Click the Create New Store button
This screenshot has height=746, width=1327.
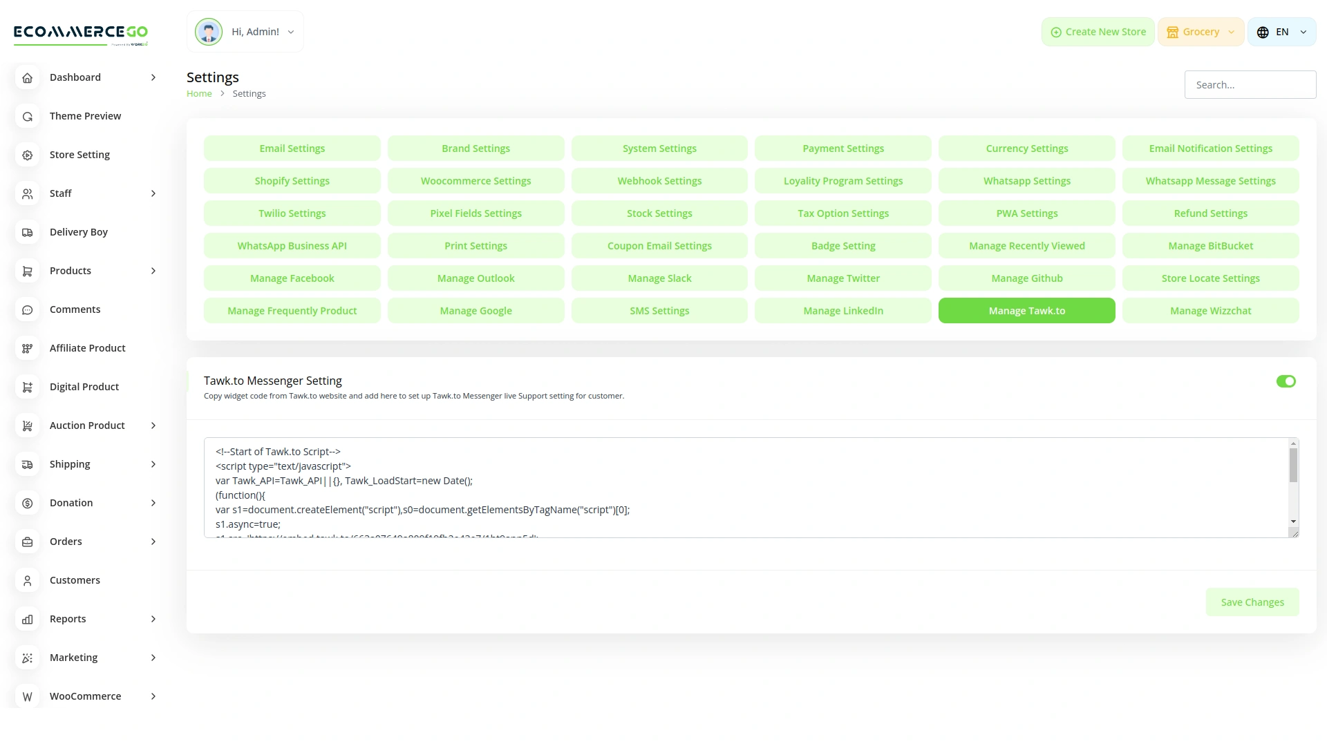[1098, 31]
